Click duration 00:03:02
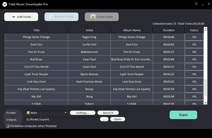This screenshot has width=212, height=138. coord(169,81)
